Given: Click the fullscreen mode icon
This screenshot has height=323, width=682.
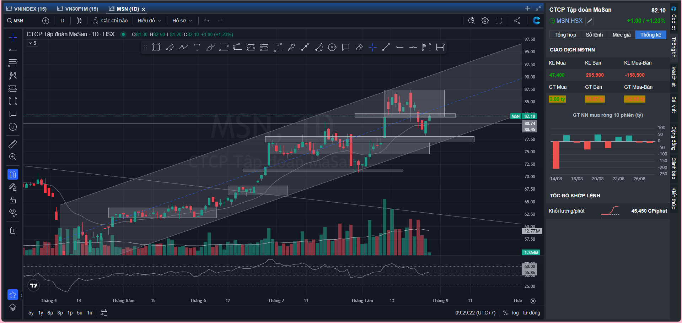Looking at the screenshot, I should [x=499, y=21].
